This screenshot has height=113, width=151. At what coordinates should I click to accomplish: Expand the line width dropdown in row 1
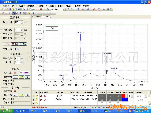[x=132, y=96]
